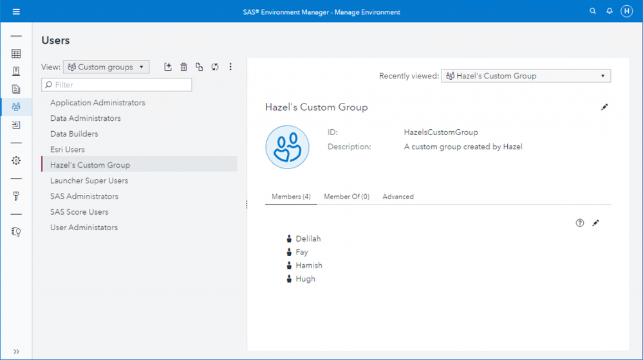Open the Import sidebar icon
Screen dimensions: 643x360
16,125
